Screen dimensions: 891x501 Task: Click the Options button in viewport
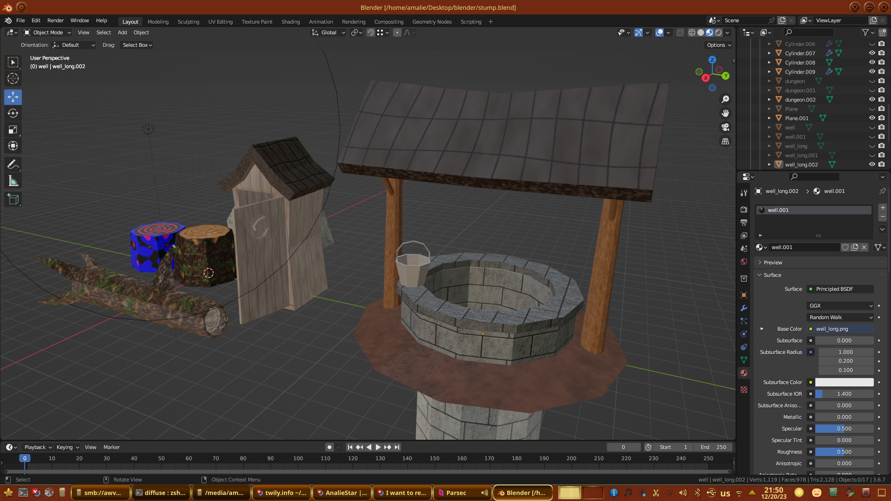(718, 45)
